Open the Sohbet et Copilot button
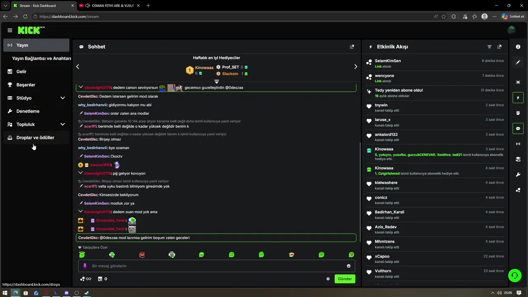 click(x=512, y=16)
